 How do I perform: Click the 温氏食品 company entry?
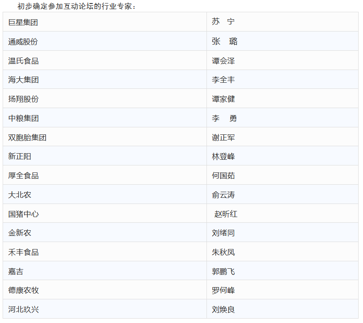click(x=23, y=61)
